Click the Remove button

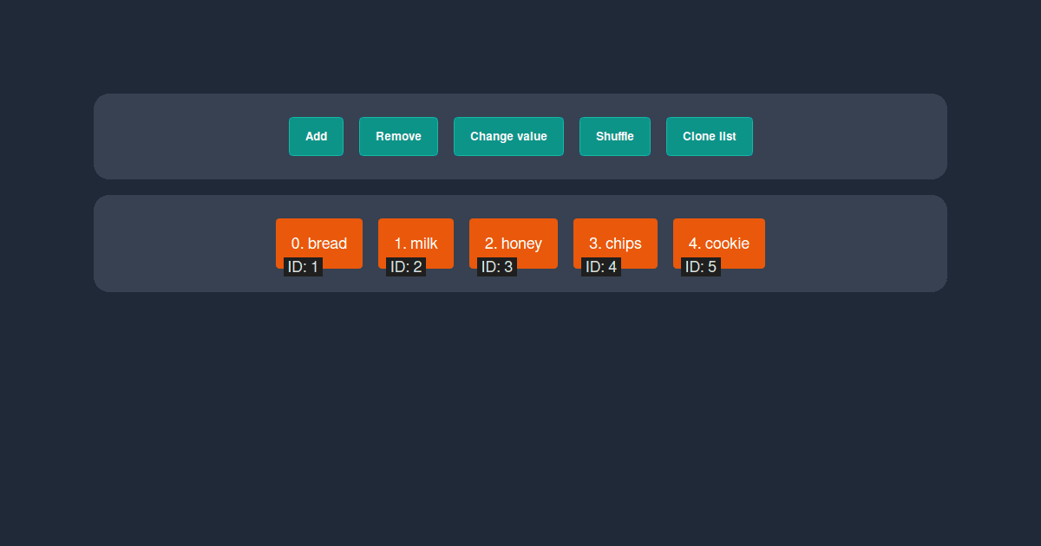coord(398,136)
